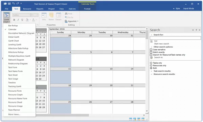
Task: Open the font size 11 dropdown
Action: 37,15
